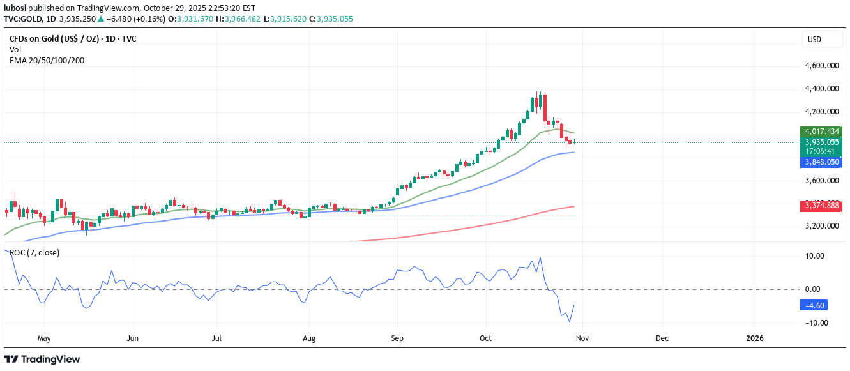850x371 pixels.
Task: Open the USD currency selector
Action: [814, 40]
